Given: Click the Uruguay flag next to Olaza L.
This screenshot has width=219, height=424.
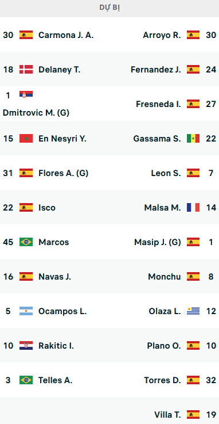Looking at the screenshot, I should pos(193,311).
